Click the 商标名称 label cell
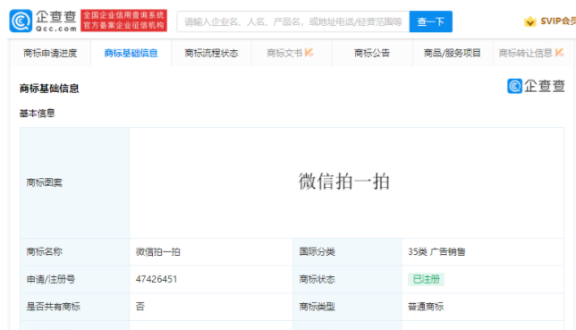Screen dimensions: 576x330 tap(75, 252)
